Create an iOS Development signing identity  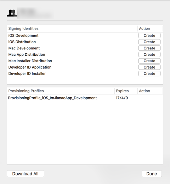point(149,36)
